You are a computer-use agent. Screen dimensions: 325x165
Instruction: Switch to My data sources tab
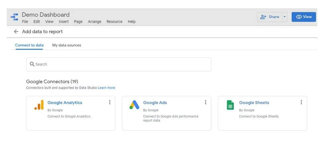(66, 45)
